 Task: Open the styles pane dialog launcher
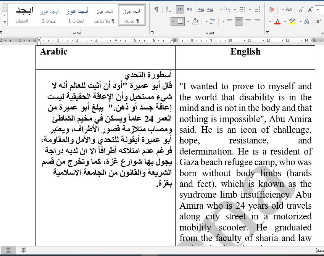[x=1, y=33]
